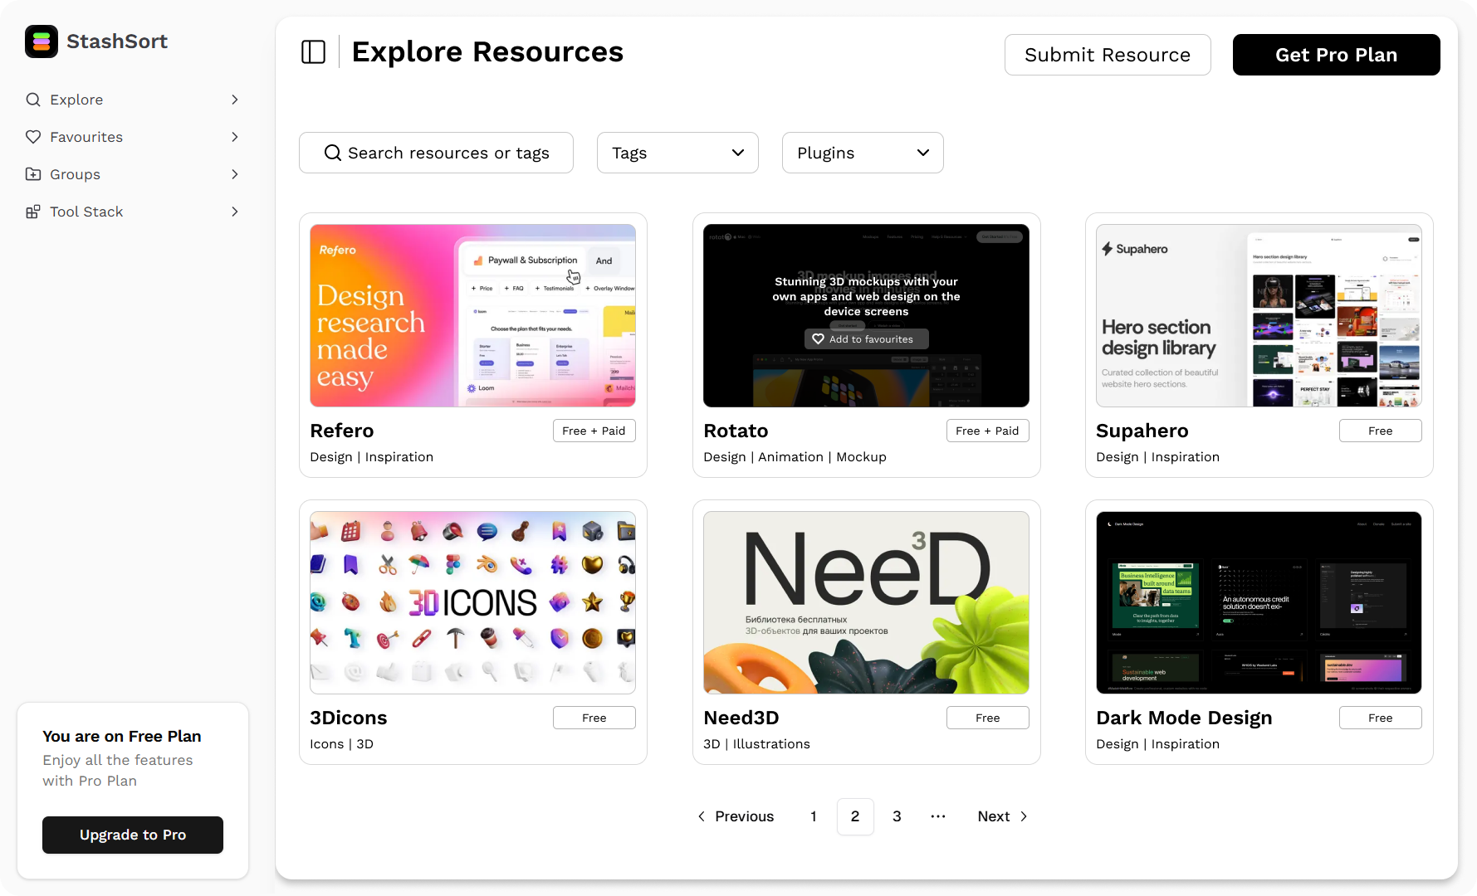Click the Free badge on Supahero
Screen dimensions: 1477x896
coord(1381,431)
